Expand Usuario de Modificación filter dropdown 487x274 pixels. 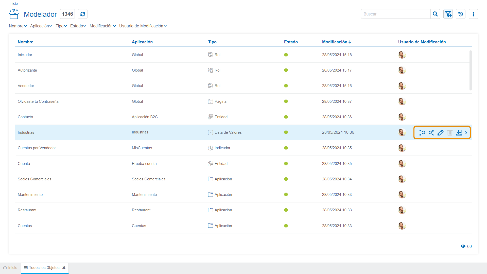coord(143,26)
